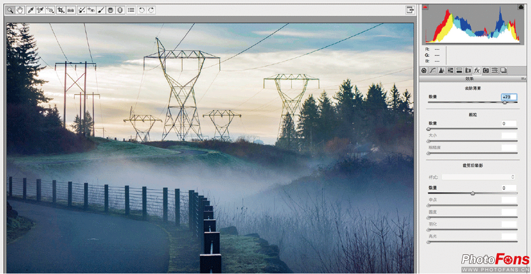The height and width of the screenshot is (274, 531).
Task: Toggle shadow clipping warning in histogram
Action: (425, 7)
